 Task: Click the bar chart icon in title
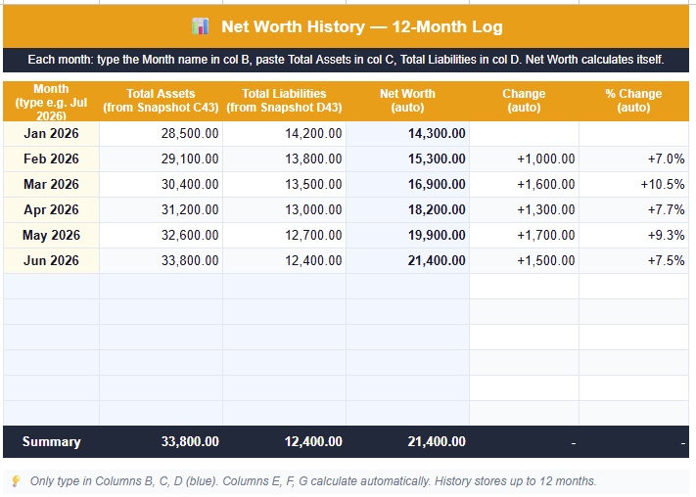[201, 26]
